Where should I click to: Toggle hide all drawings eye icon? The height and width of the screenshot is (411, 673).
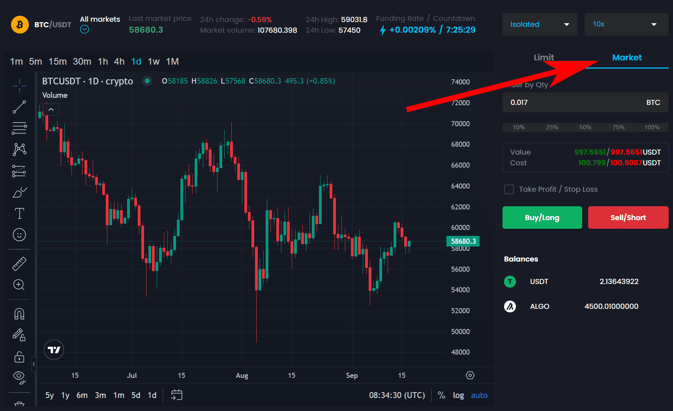(19, 377)
